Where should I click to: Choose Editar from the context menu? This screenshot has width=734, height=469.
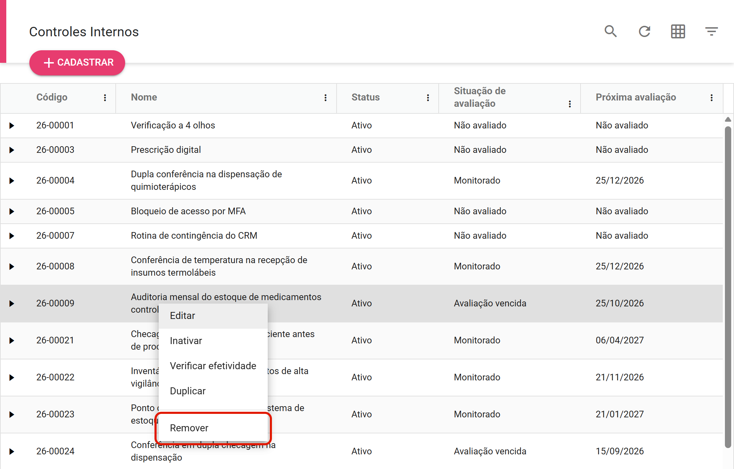click(213, 316)
